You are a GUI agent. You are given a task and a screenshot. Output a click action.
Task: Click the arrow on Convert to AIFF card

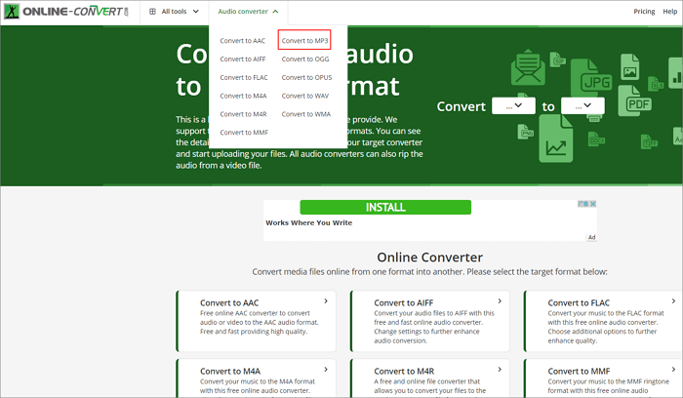[x=500, y=300]
